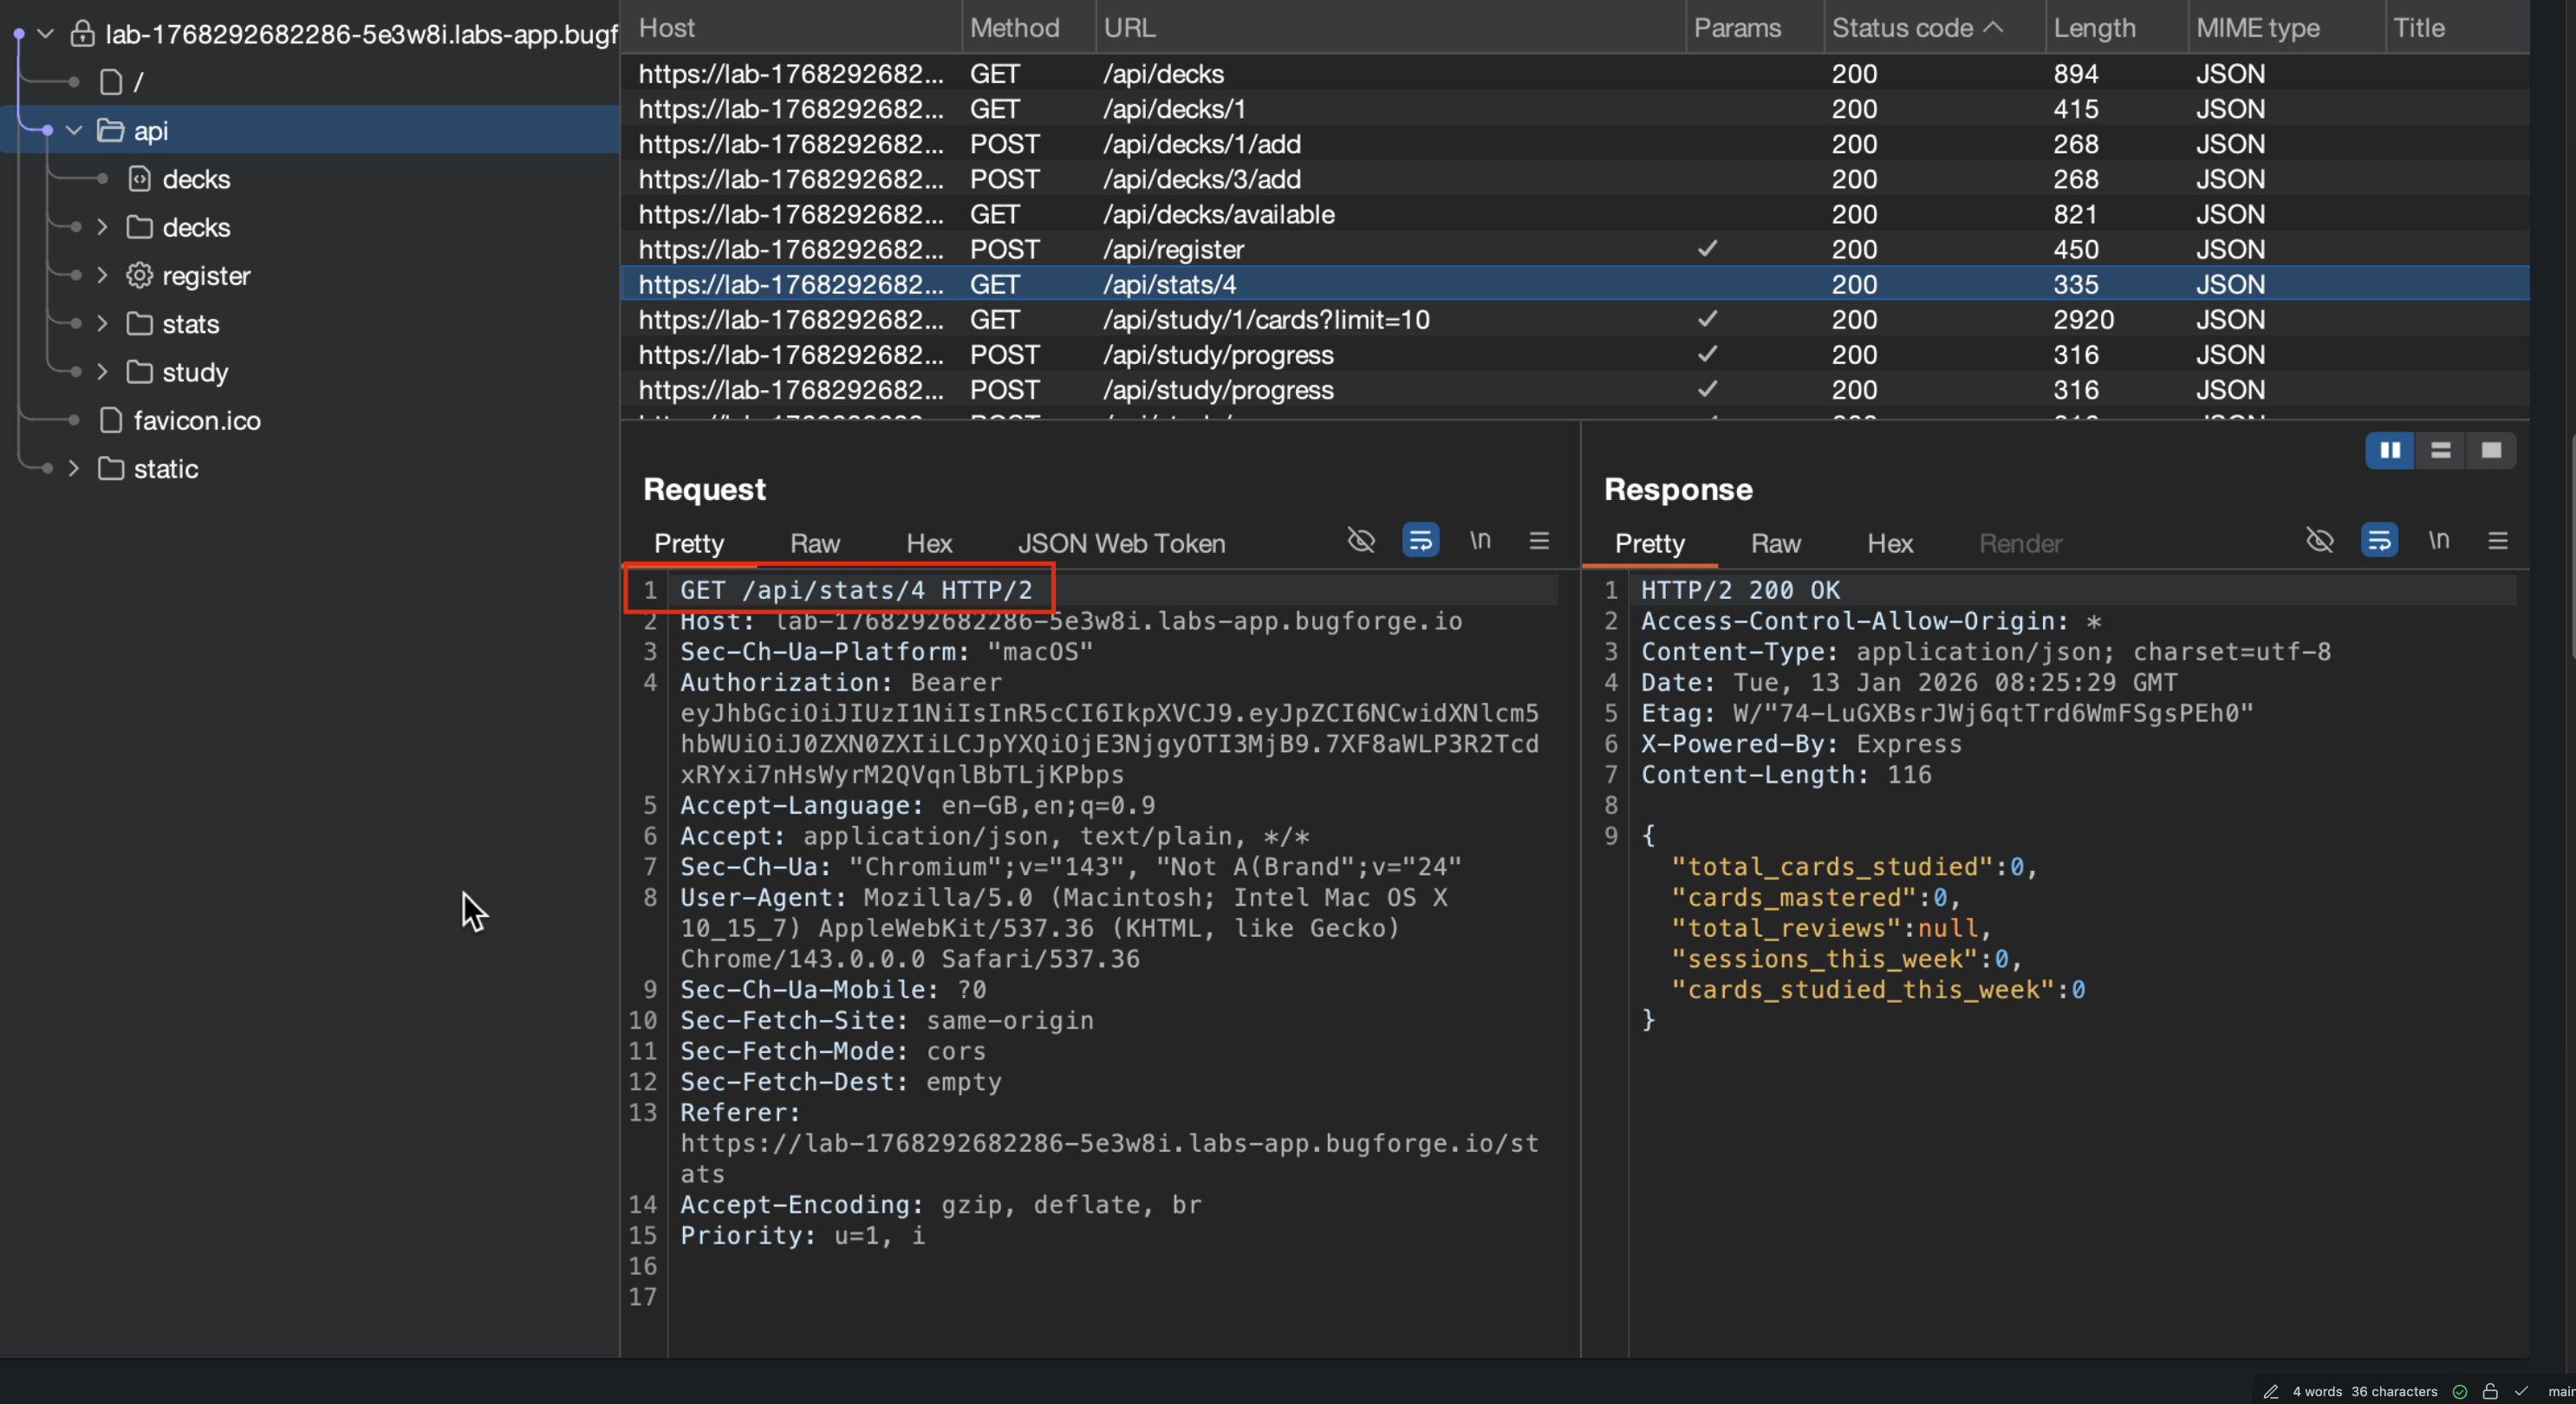Expand the study folder node

(102, 371)
